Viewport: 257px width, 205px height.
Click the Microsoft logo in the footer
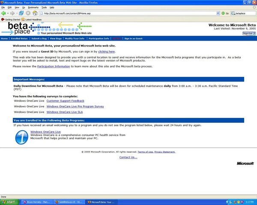coord(245,163)
